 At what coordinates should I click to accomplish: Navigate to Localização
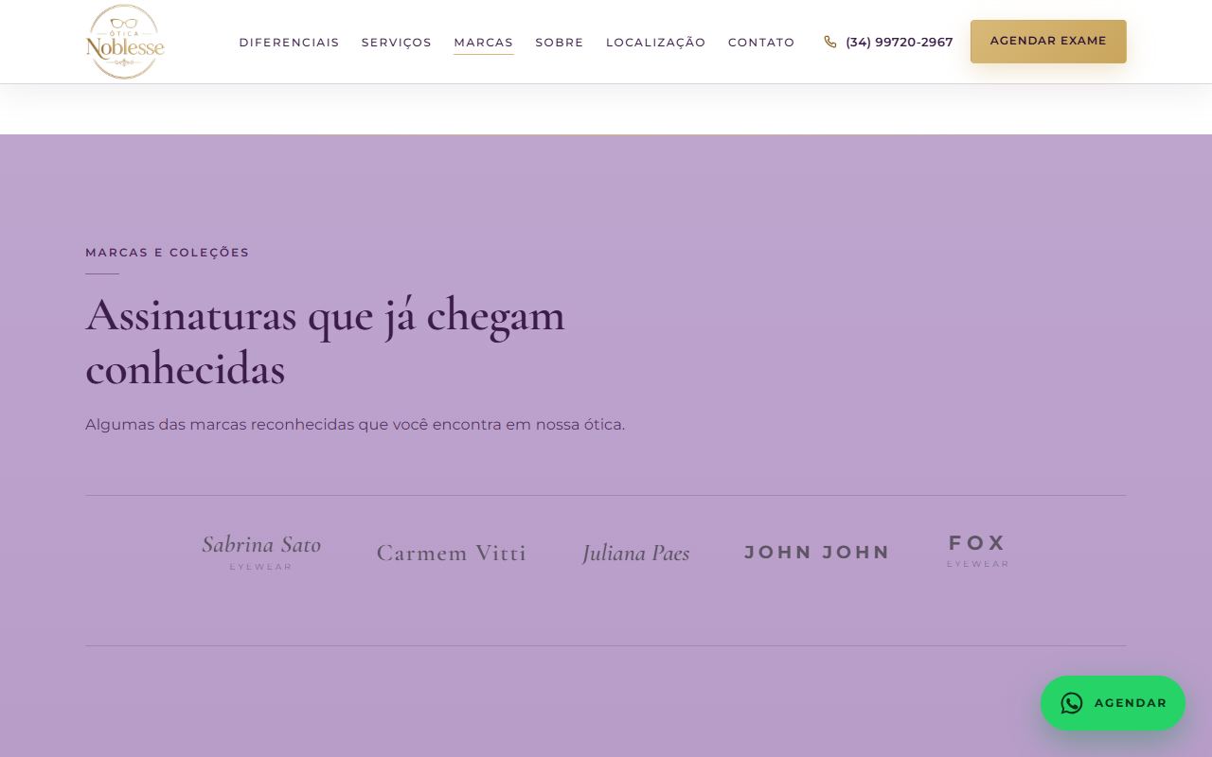tap(656, 43)
